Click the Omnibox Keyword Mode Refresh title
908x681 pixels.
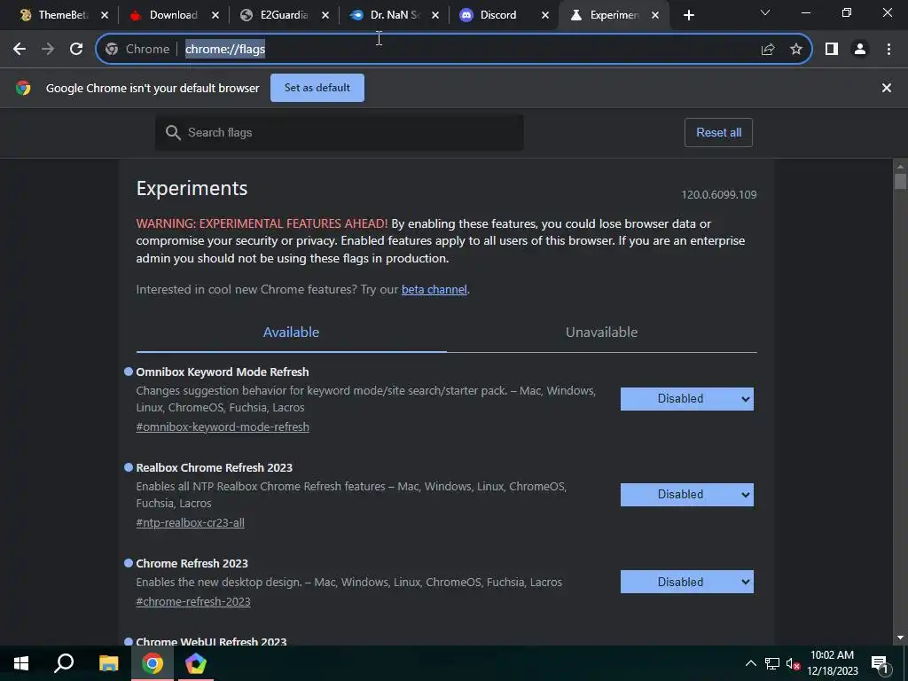[x=223, y=372]
